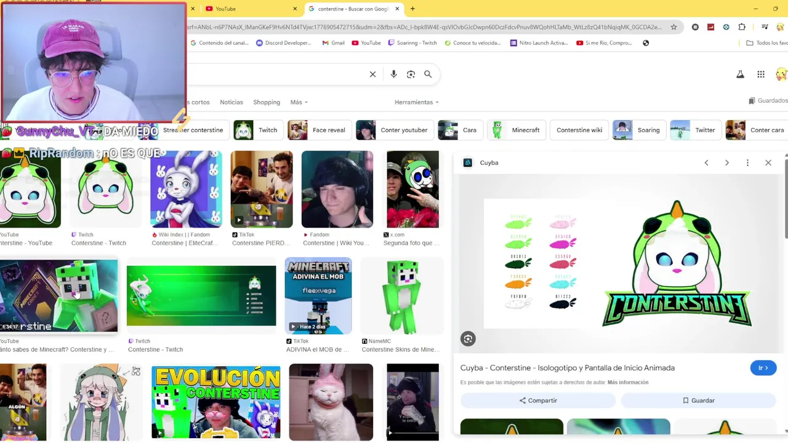Screen dimensions: 788x443
Task: Select the Conterstine wiki chip
Action: (579, 130)
